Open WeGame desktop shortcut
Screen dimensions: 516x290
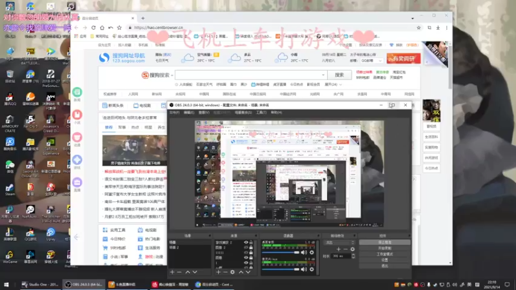point(10,256)
